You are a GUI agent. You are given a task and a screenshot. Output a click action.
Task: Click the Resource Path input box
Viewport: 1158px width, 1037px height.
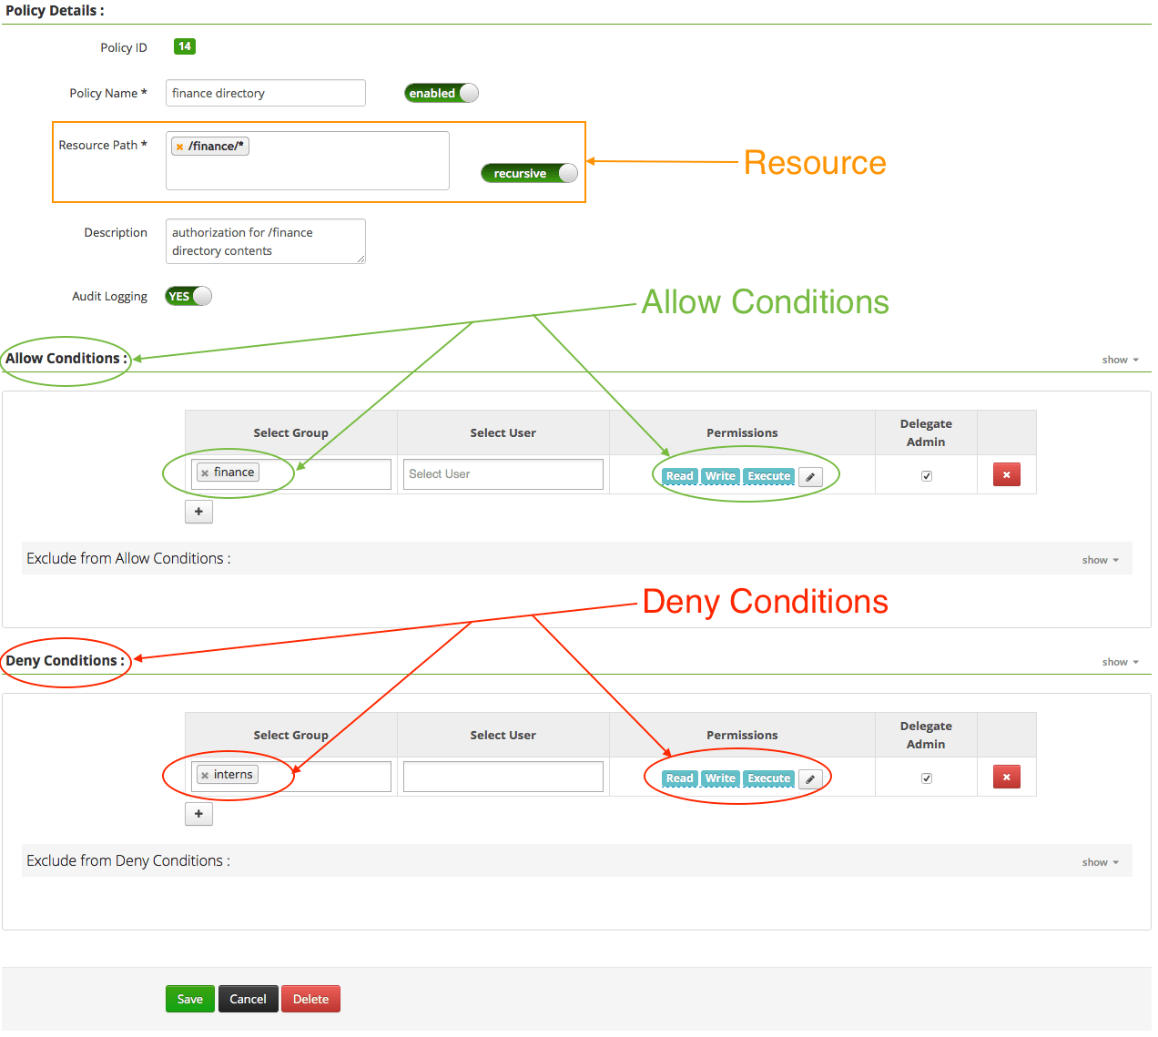tap(308, 160)
